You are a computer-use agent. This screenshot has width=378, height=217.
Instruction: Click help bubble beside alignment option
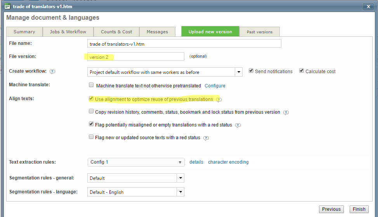coord(219,100)
